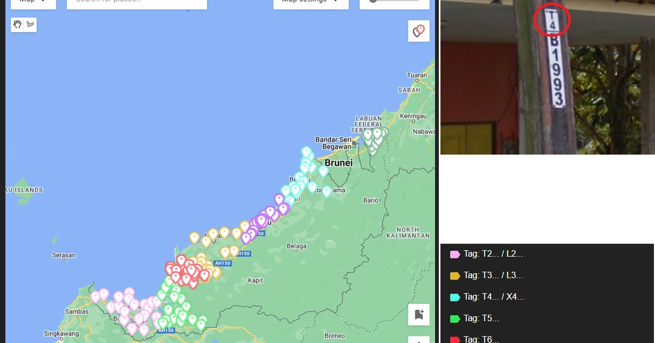Click the cyan marker just above Brunei's border
This screenshot has height=343, width=655.
click(x=323, y=171)
